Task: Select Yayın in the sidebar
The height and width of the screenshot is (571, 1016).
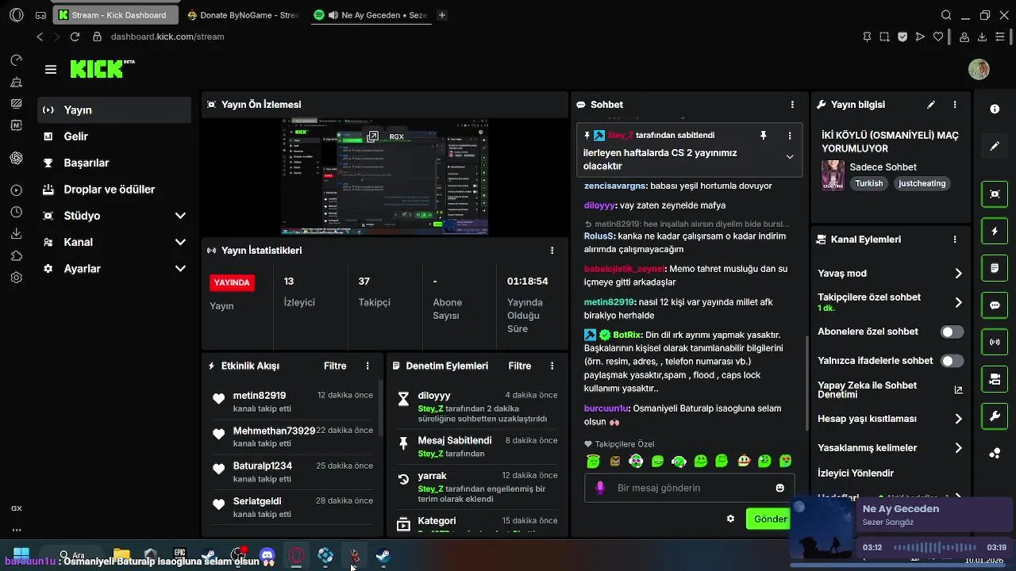Action: (x=114, y=110)
